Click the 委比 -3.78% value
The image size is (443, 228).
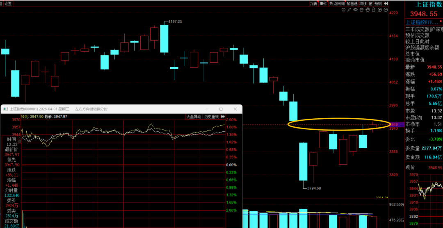tap(435, 139)
